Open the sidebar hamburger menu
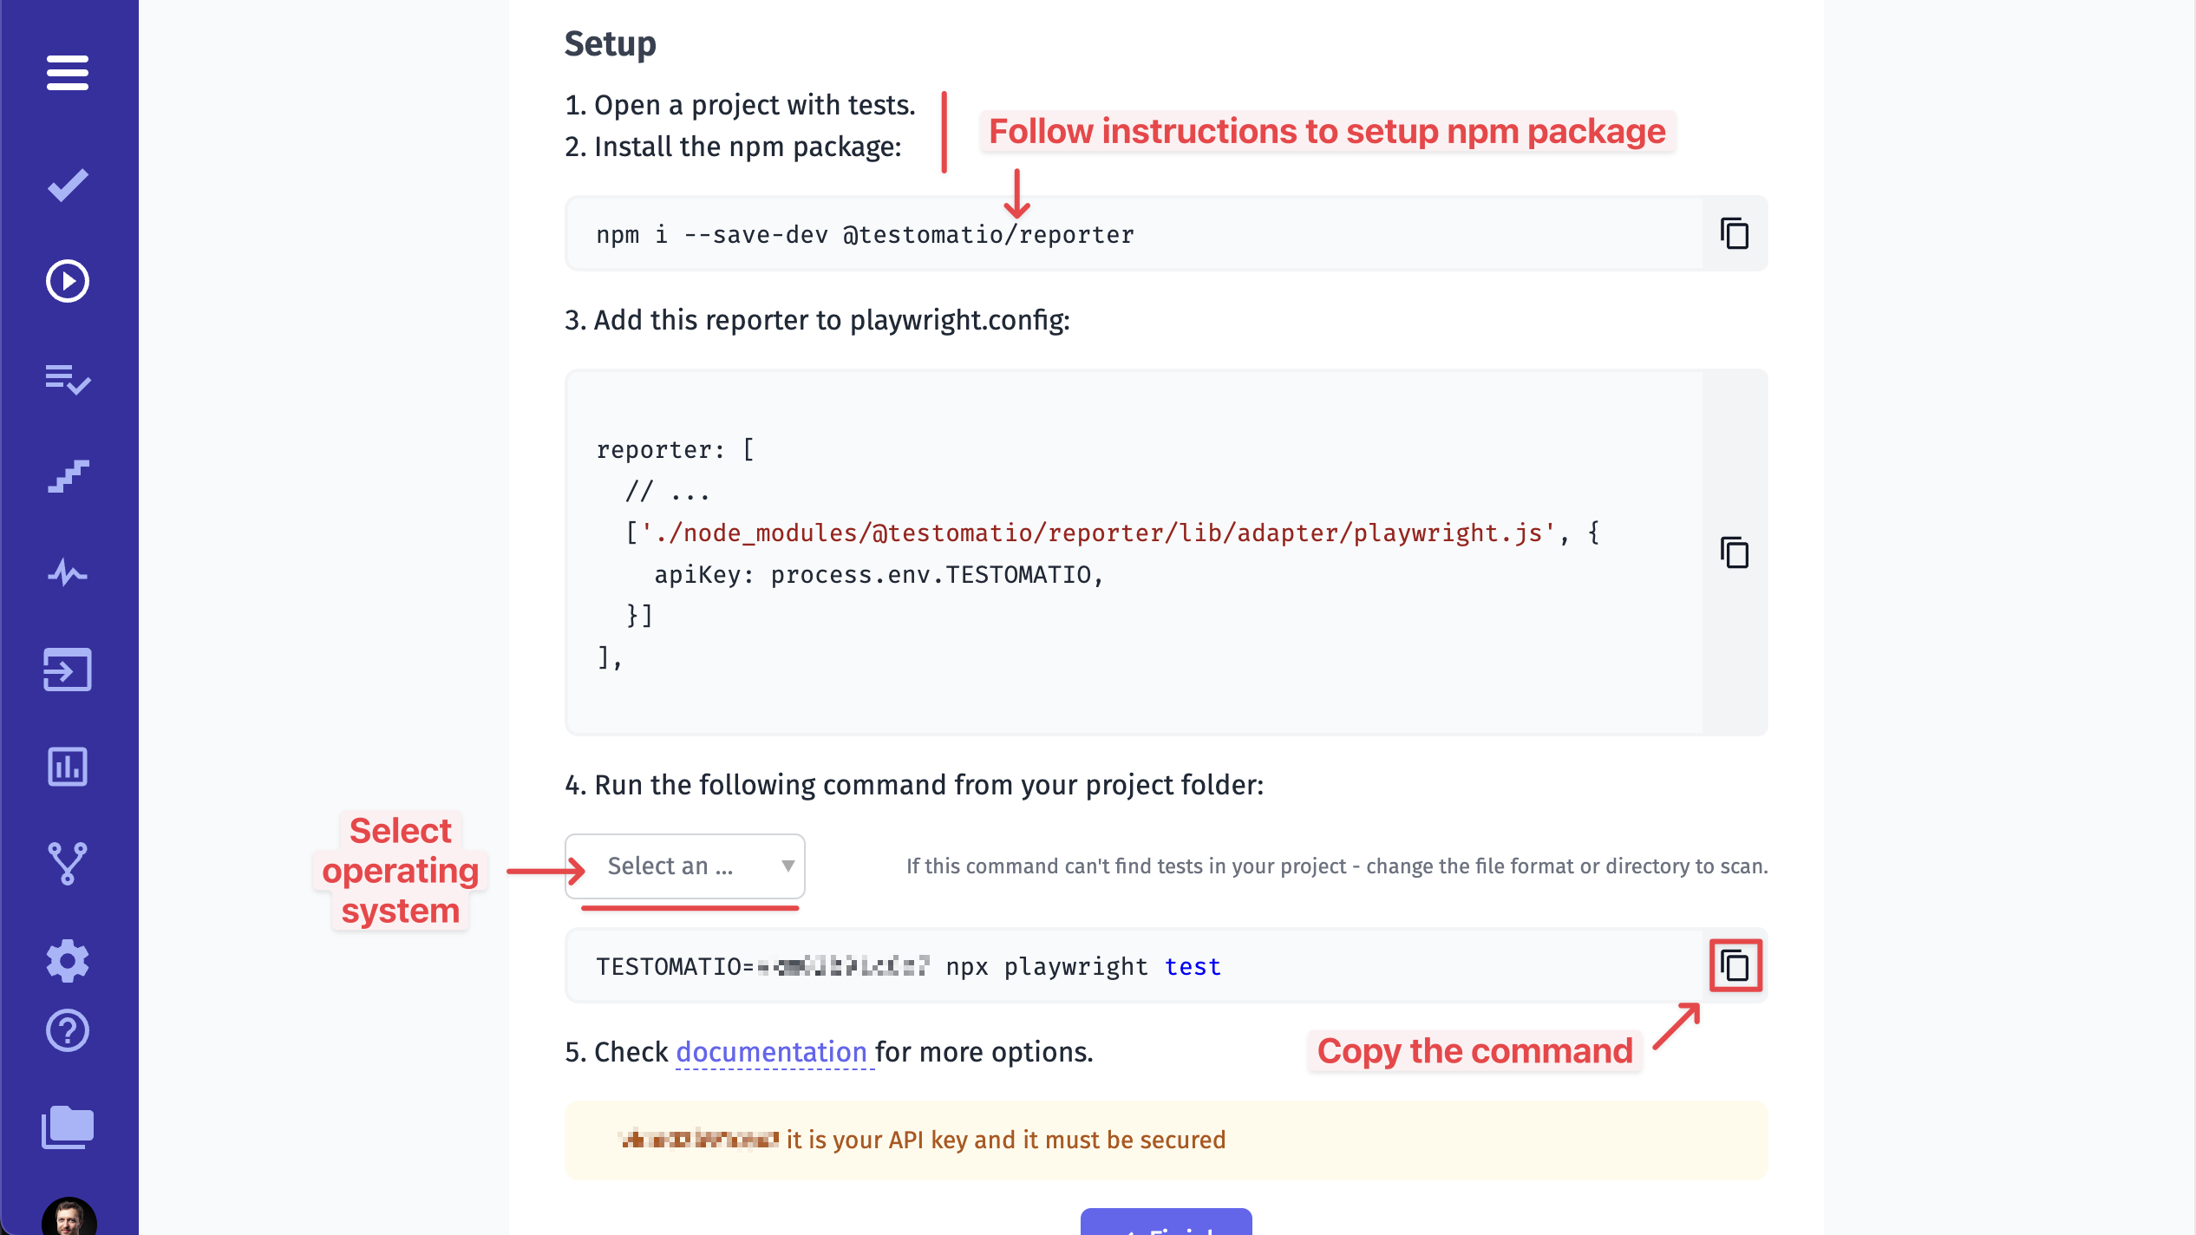This screenshot has height=1235, width=2196. (x=68, y=74)
